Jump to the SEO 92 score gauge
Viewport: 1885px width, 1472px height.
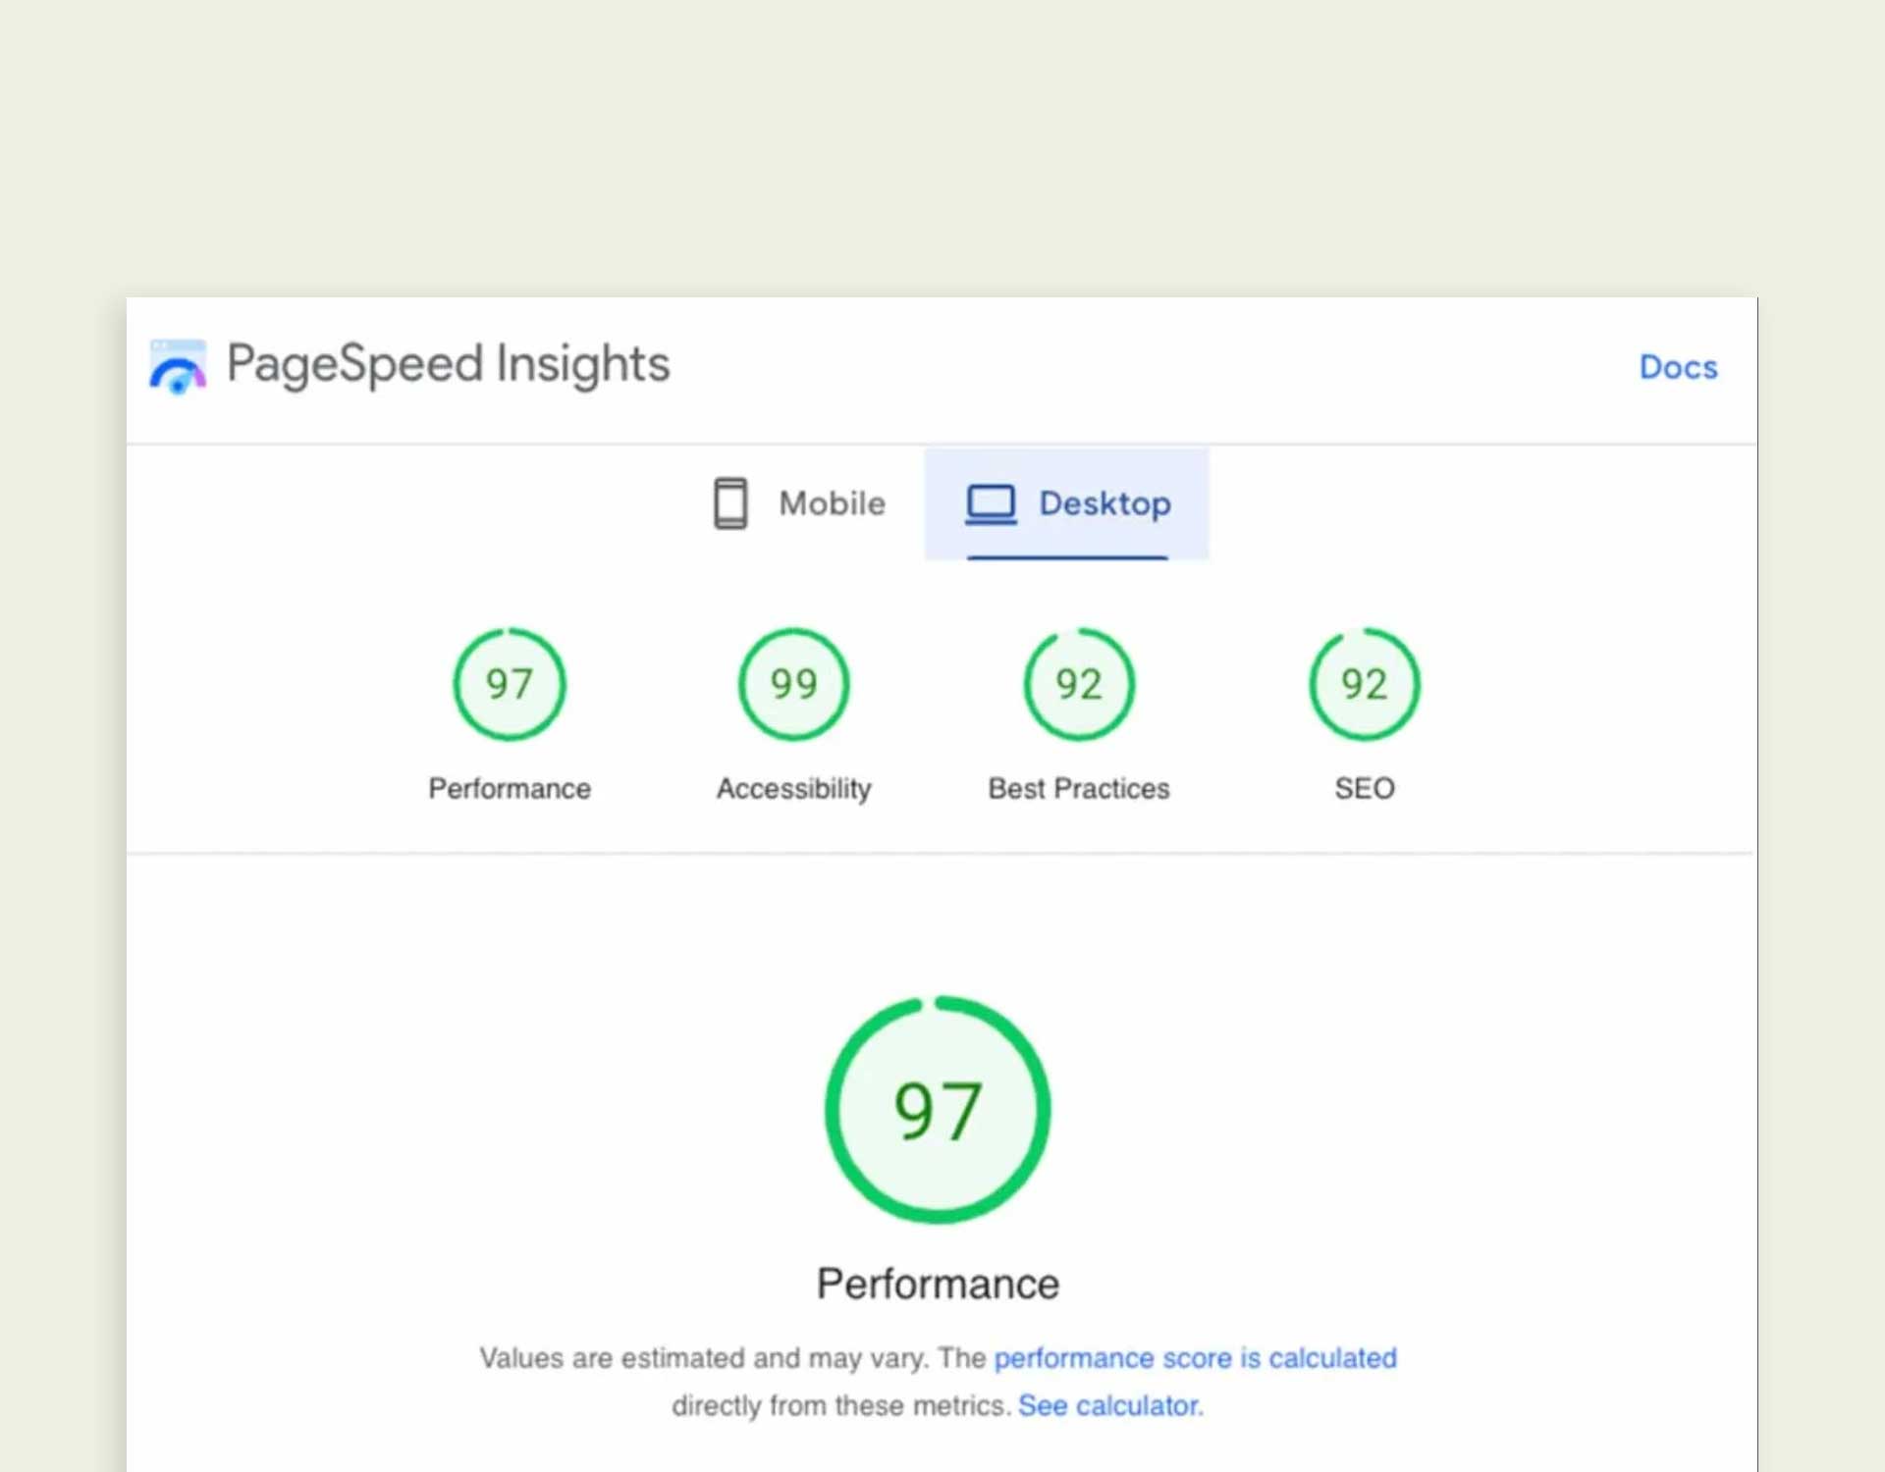click(x=1364, y=684)
